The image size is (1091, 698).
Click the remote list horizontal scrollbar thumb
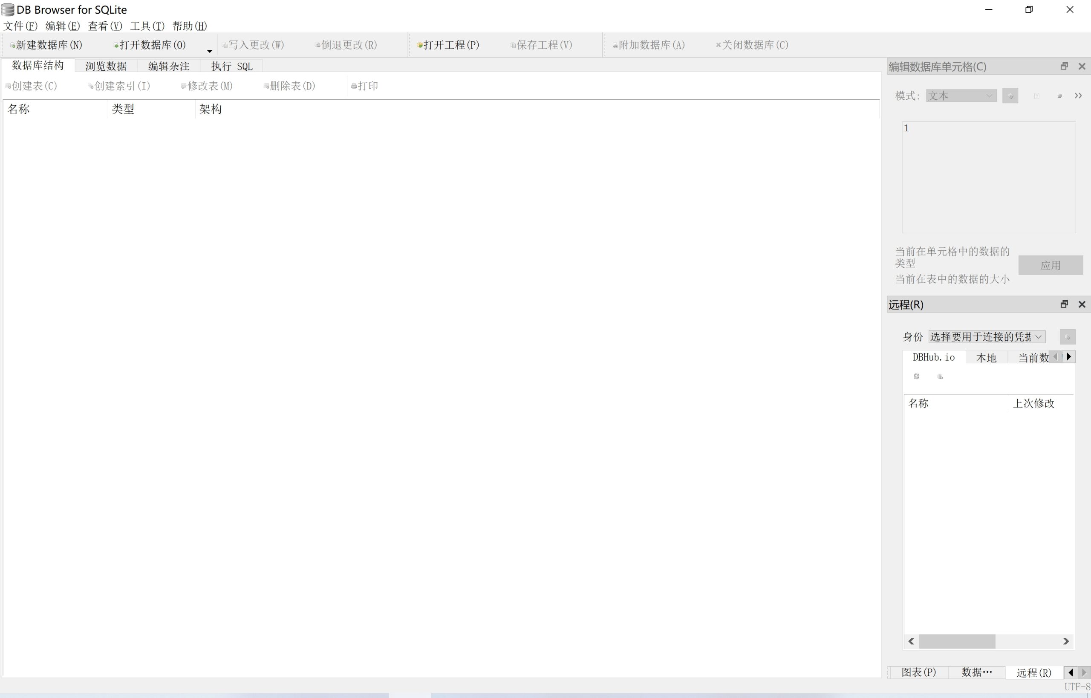tap(957, 641)
